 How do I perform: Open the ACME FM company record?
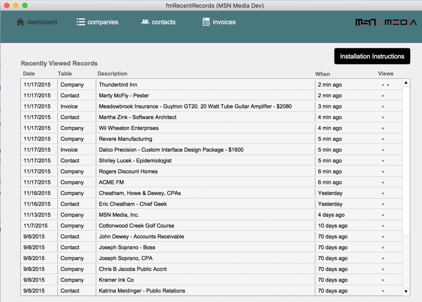point(211,182)
